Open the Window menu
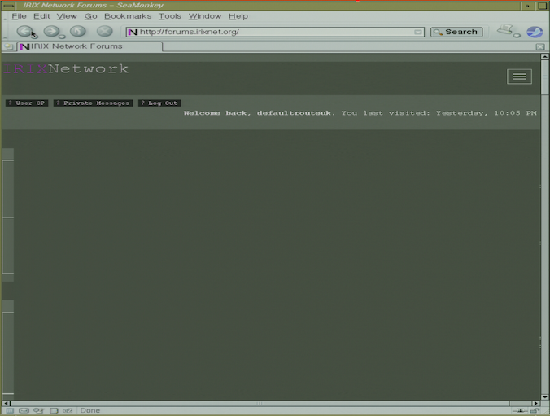The image size is (550, 416). tap(205, 16)
